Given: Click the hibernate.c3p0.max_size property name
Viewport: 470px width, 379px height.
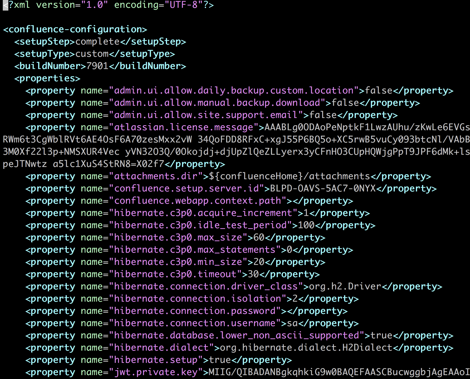Looking at the screenshot, I should coord(178,237).
